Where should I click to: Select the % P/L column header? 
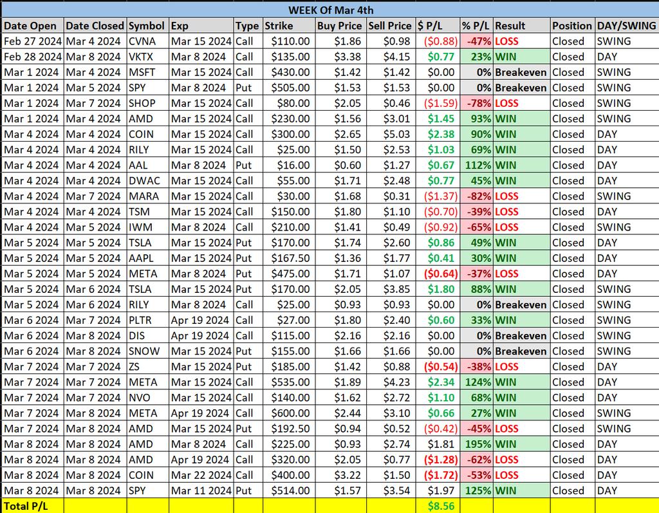(x=474, y=26)
